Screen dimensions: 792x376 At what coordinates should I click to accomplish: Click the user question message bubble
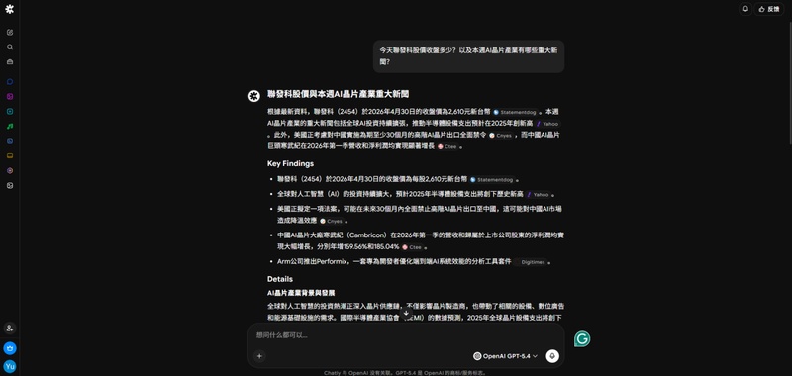(468, 56)
